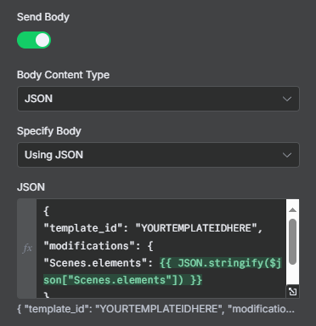316x326 pixels.
Task: Click the scrollbar track below the thumb
Action: tap(292, 275)
